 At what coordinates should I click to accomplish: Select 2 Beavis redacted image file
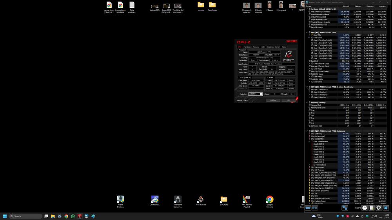(258, 8)
